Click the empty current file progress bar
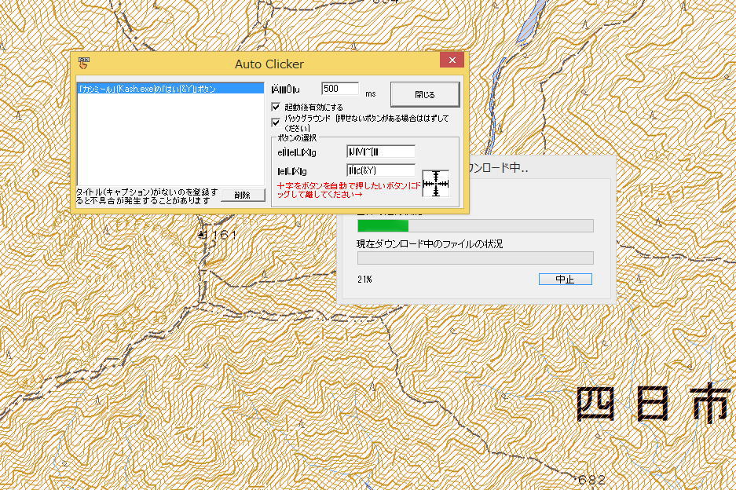 pos(474,258)
